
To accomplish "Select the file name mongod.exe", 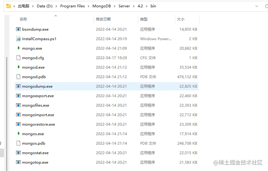I will pos(33,67).
